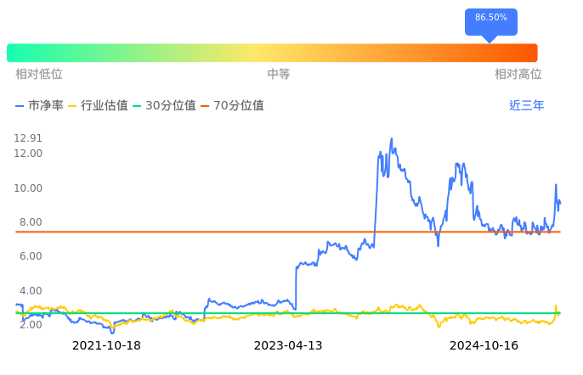Viewport: 583px width, 375px height.
Task: Click the blue line marker beside 市净率
Action: (20, 106)
